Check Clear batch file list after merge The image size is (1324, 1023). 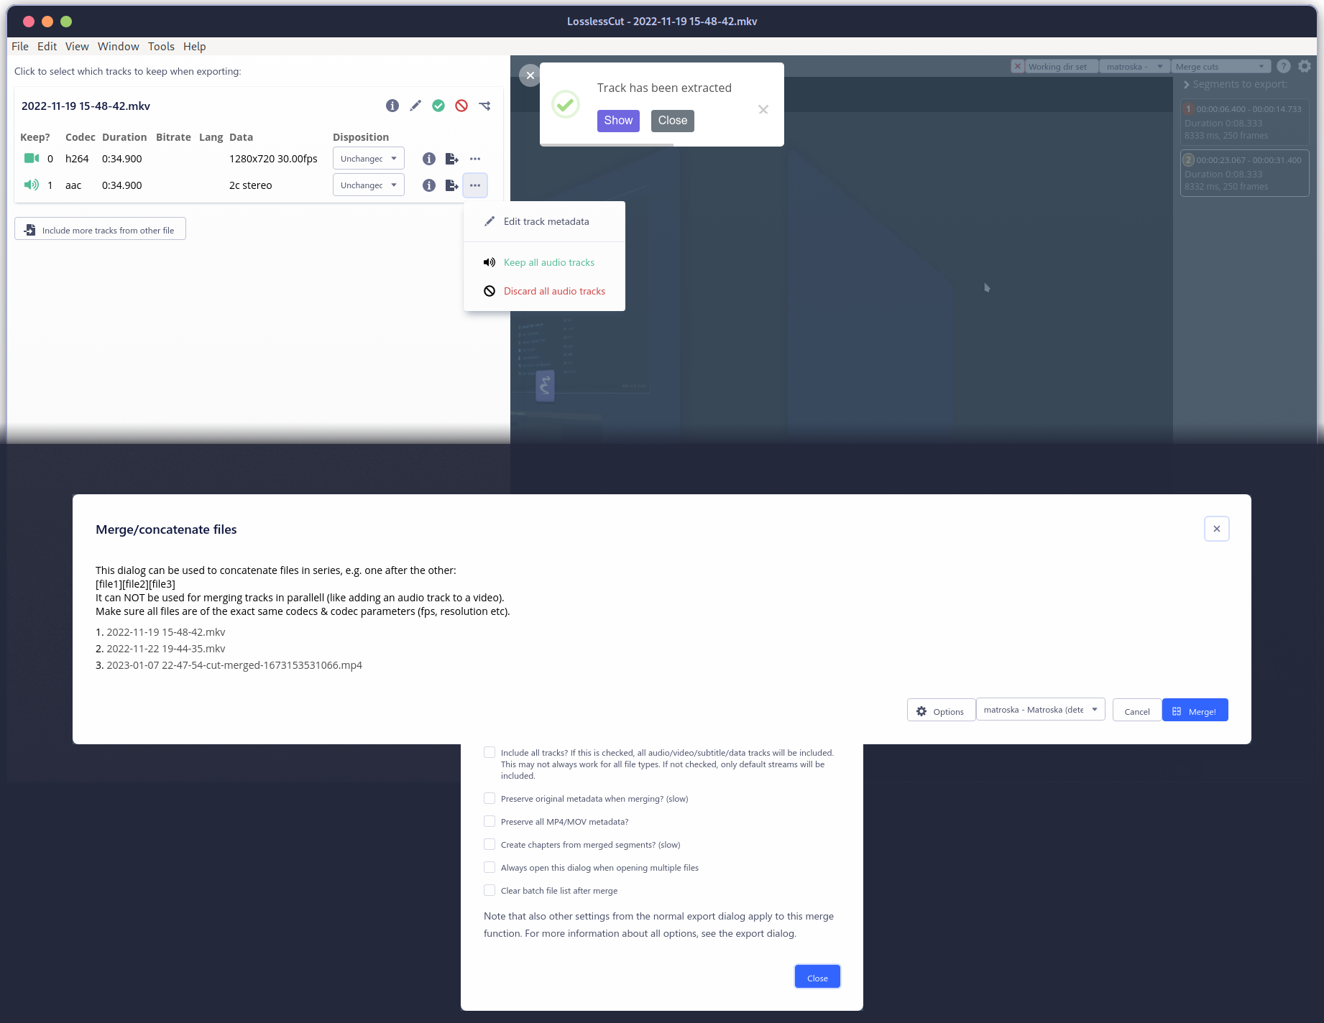[x=489, y=890]
